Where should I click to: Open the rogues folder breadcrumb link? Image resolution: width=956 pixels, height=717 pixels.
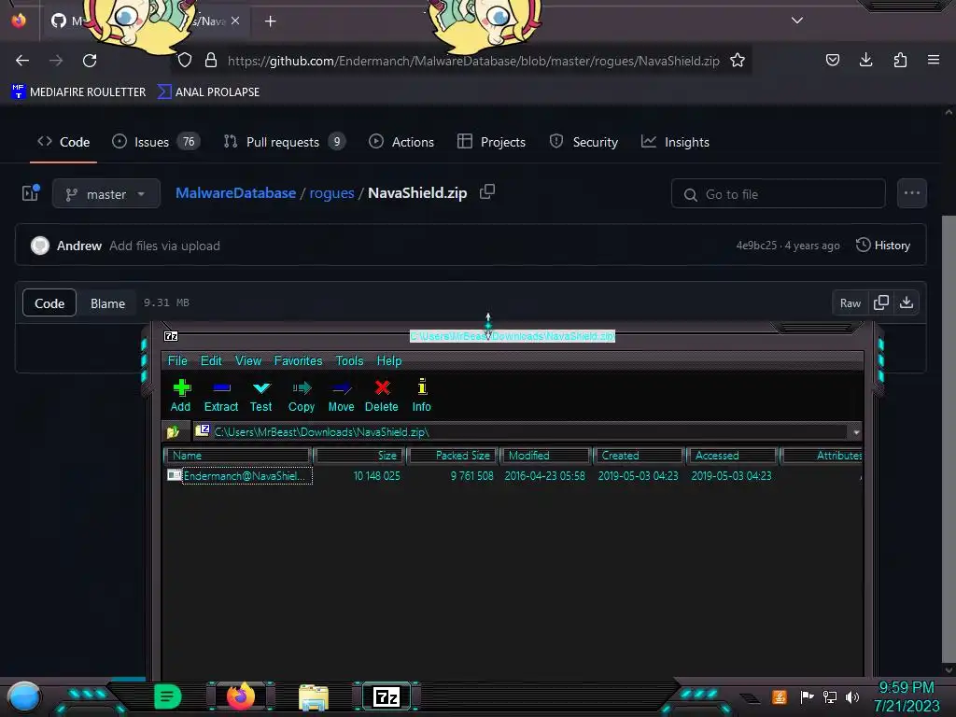pyautogui.click(x=331, y=192)
